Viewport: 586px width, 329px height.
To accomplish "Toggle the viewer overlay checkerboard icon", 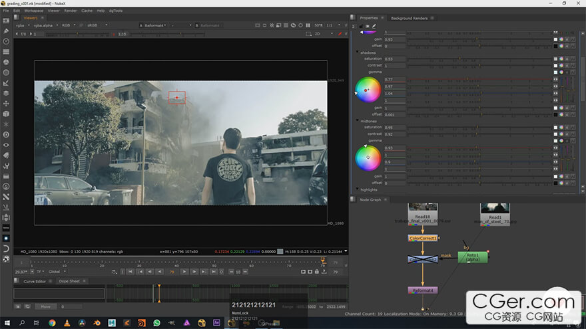I will tap(286, 25).
